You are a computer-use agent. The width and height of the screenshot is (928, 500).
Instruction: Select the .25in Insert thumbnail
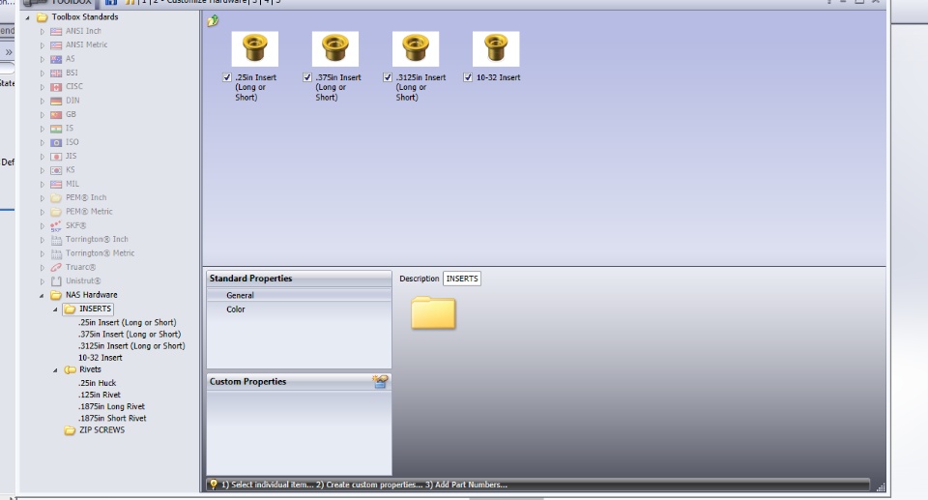click(255, 48)
